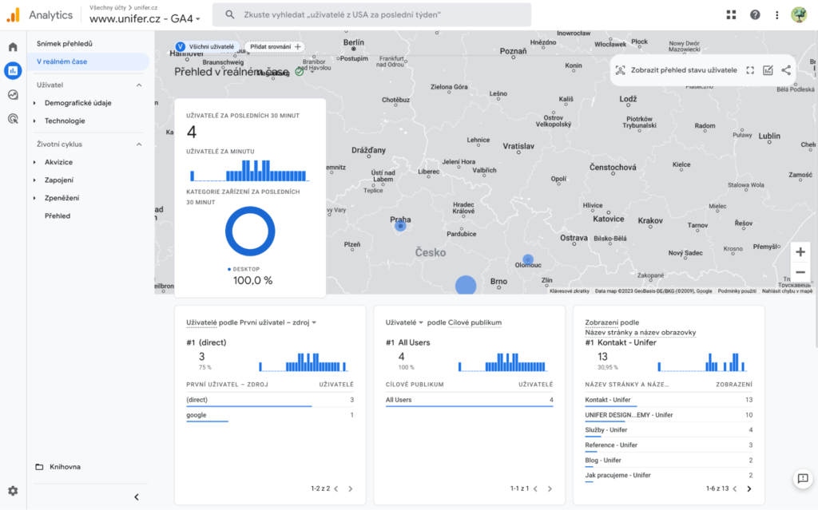Click the fullscreen icon above the map
This screenshot has height=510, width=818.
[x=750, y=70]
